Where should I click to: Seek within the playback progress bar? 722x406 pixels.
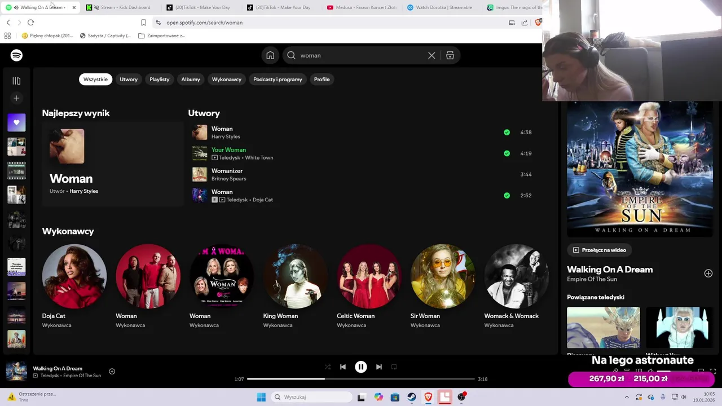[361, 379]
